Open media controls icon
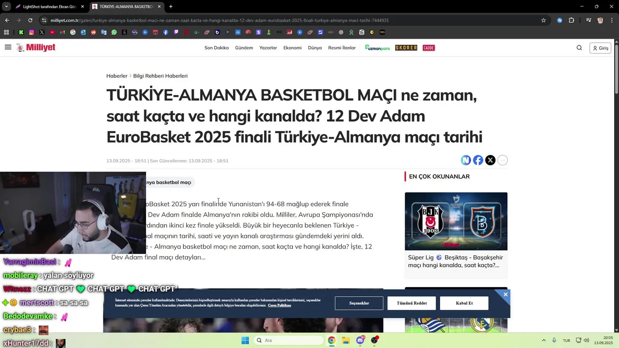619x348 pixels. pyautogui.click(x=589, y=20)
